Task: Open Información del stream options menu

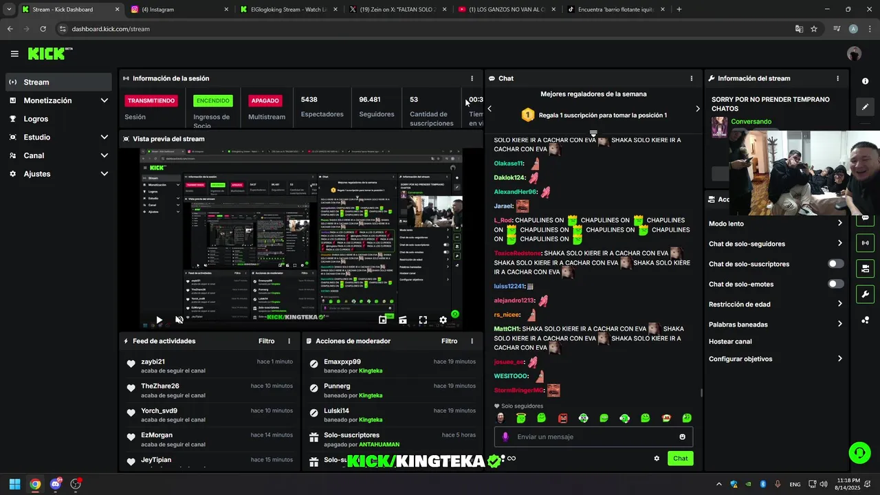Action: point(837,78)
